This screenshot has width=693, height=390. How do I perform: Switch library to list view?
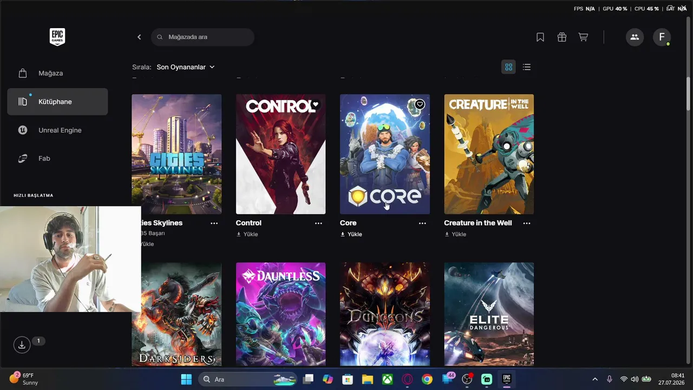click(x=527, y=67)
